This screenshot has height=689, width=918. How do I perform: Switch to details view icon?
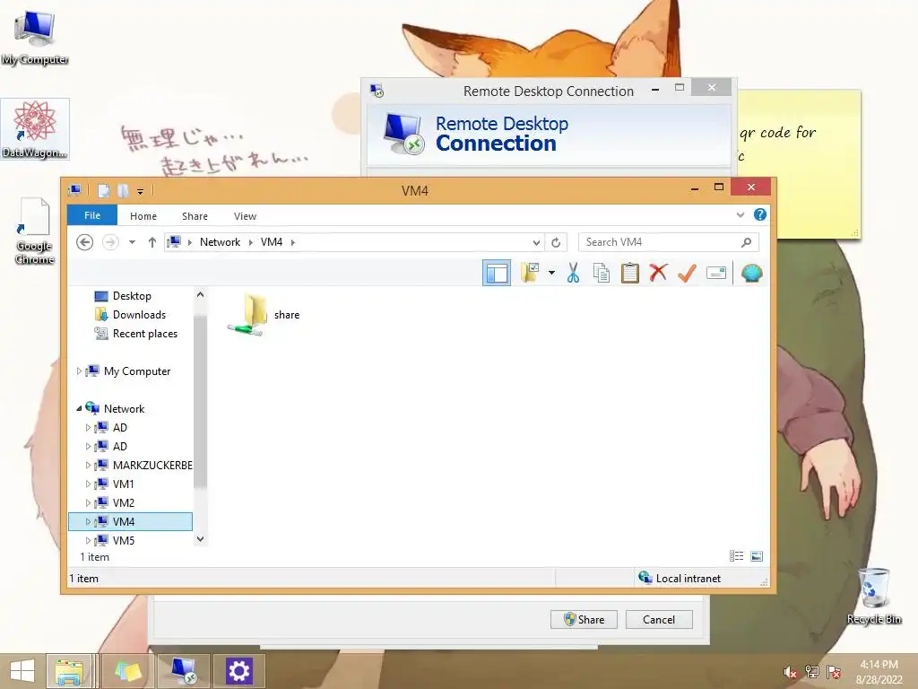pyautogui.click(x=737, y=556)
